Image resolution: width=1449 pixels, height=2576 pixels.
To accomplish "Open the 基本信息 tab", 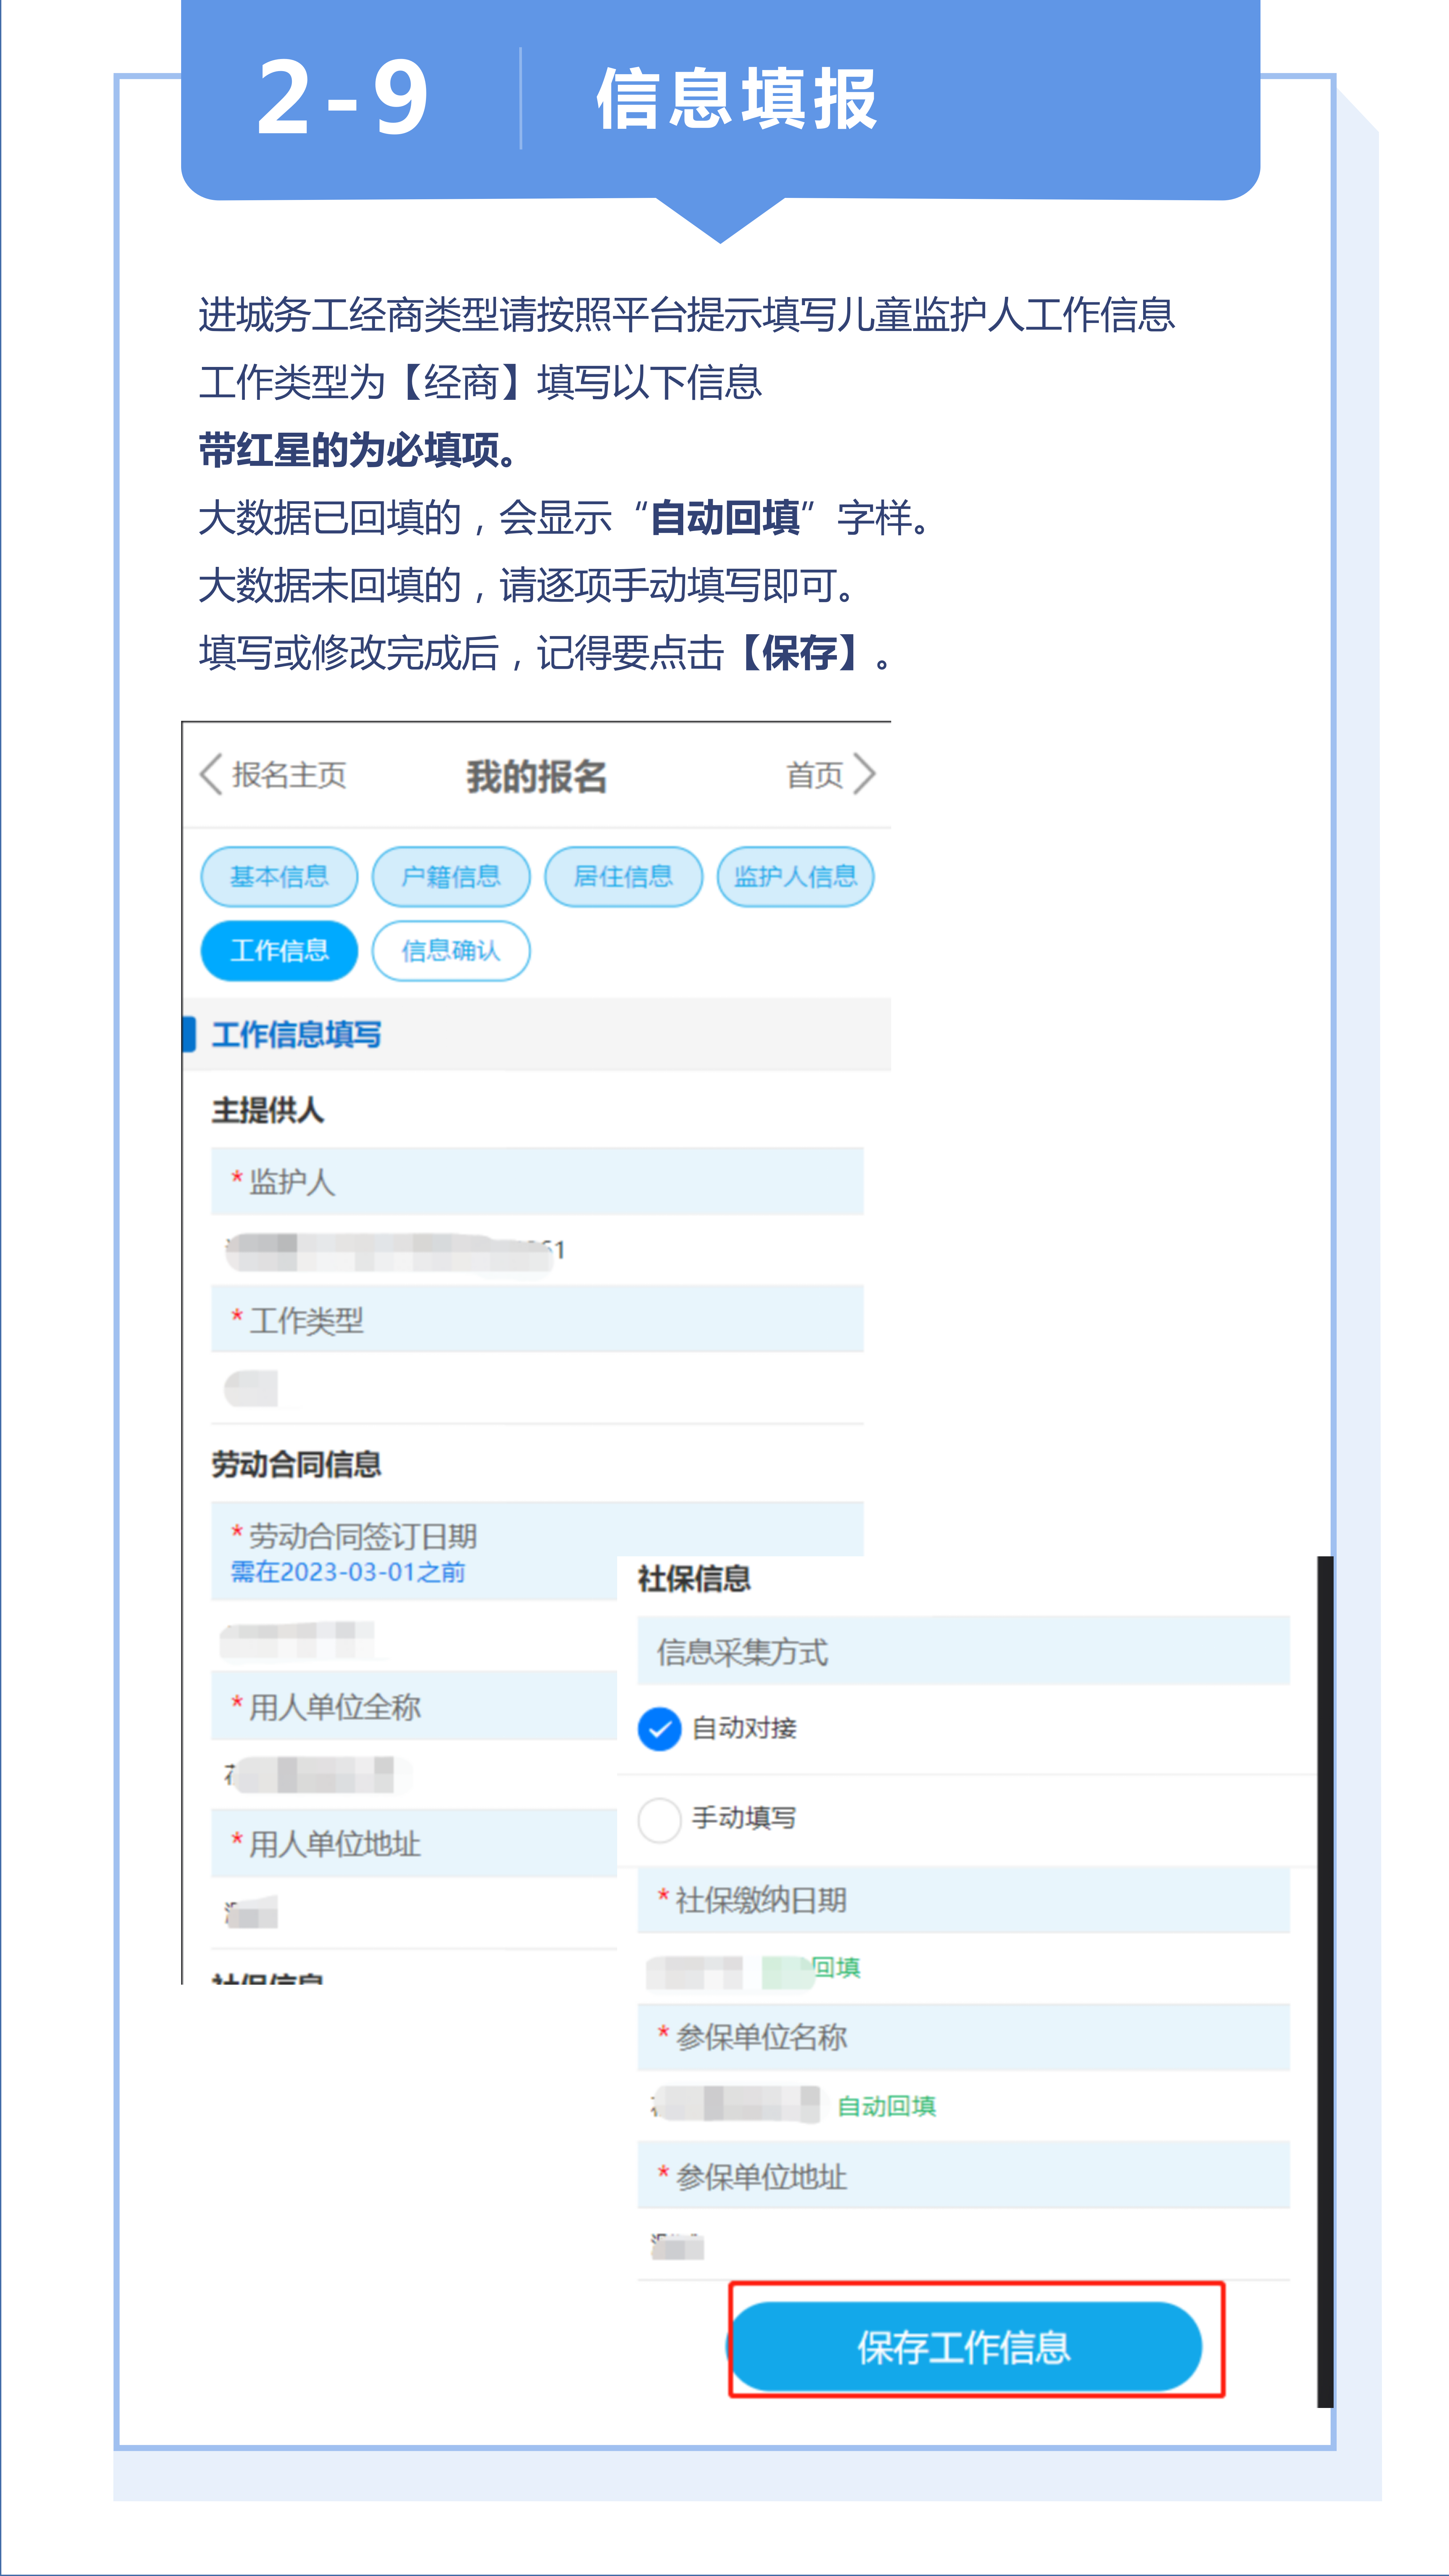I will click(279, 877).
